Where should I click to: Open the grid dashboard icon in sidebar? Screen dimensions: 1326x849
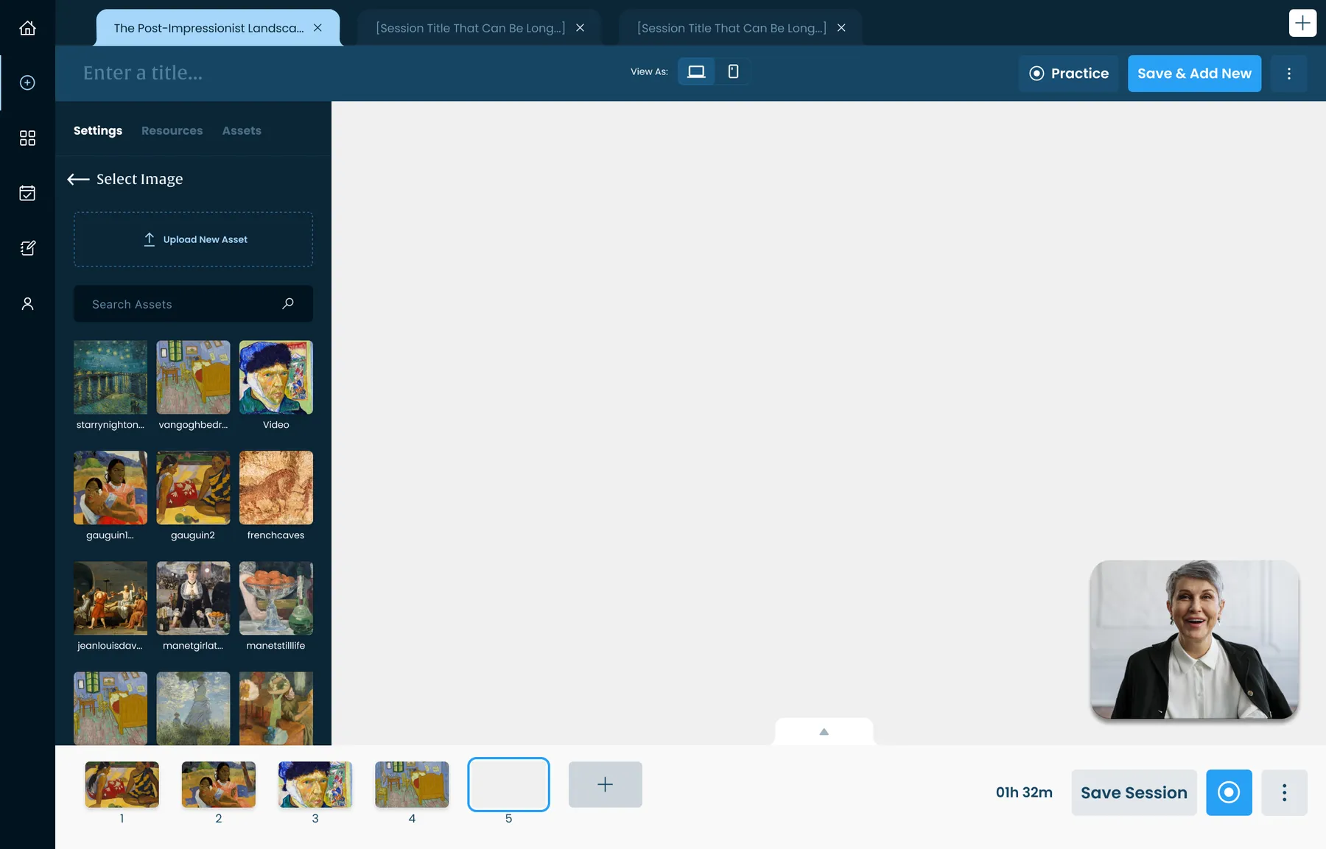[x=27, y=138]
